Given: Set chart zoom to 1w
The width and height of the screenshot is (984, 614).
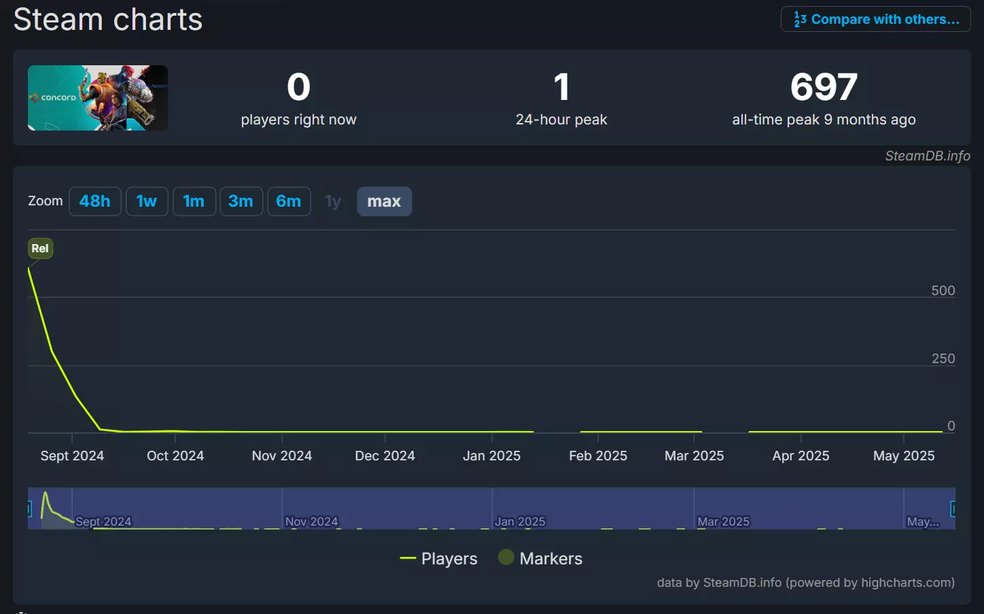Looking at the screenshot, I should click(147, 201).
